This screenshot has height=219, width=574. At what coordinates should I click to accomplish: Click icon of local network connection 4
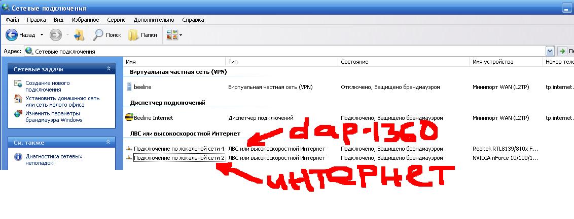(128, 149)
